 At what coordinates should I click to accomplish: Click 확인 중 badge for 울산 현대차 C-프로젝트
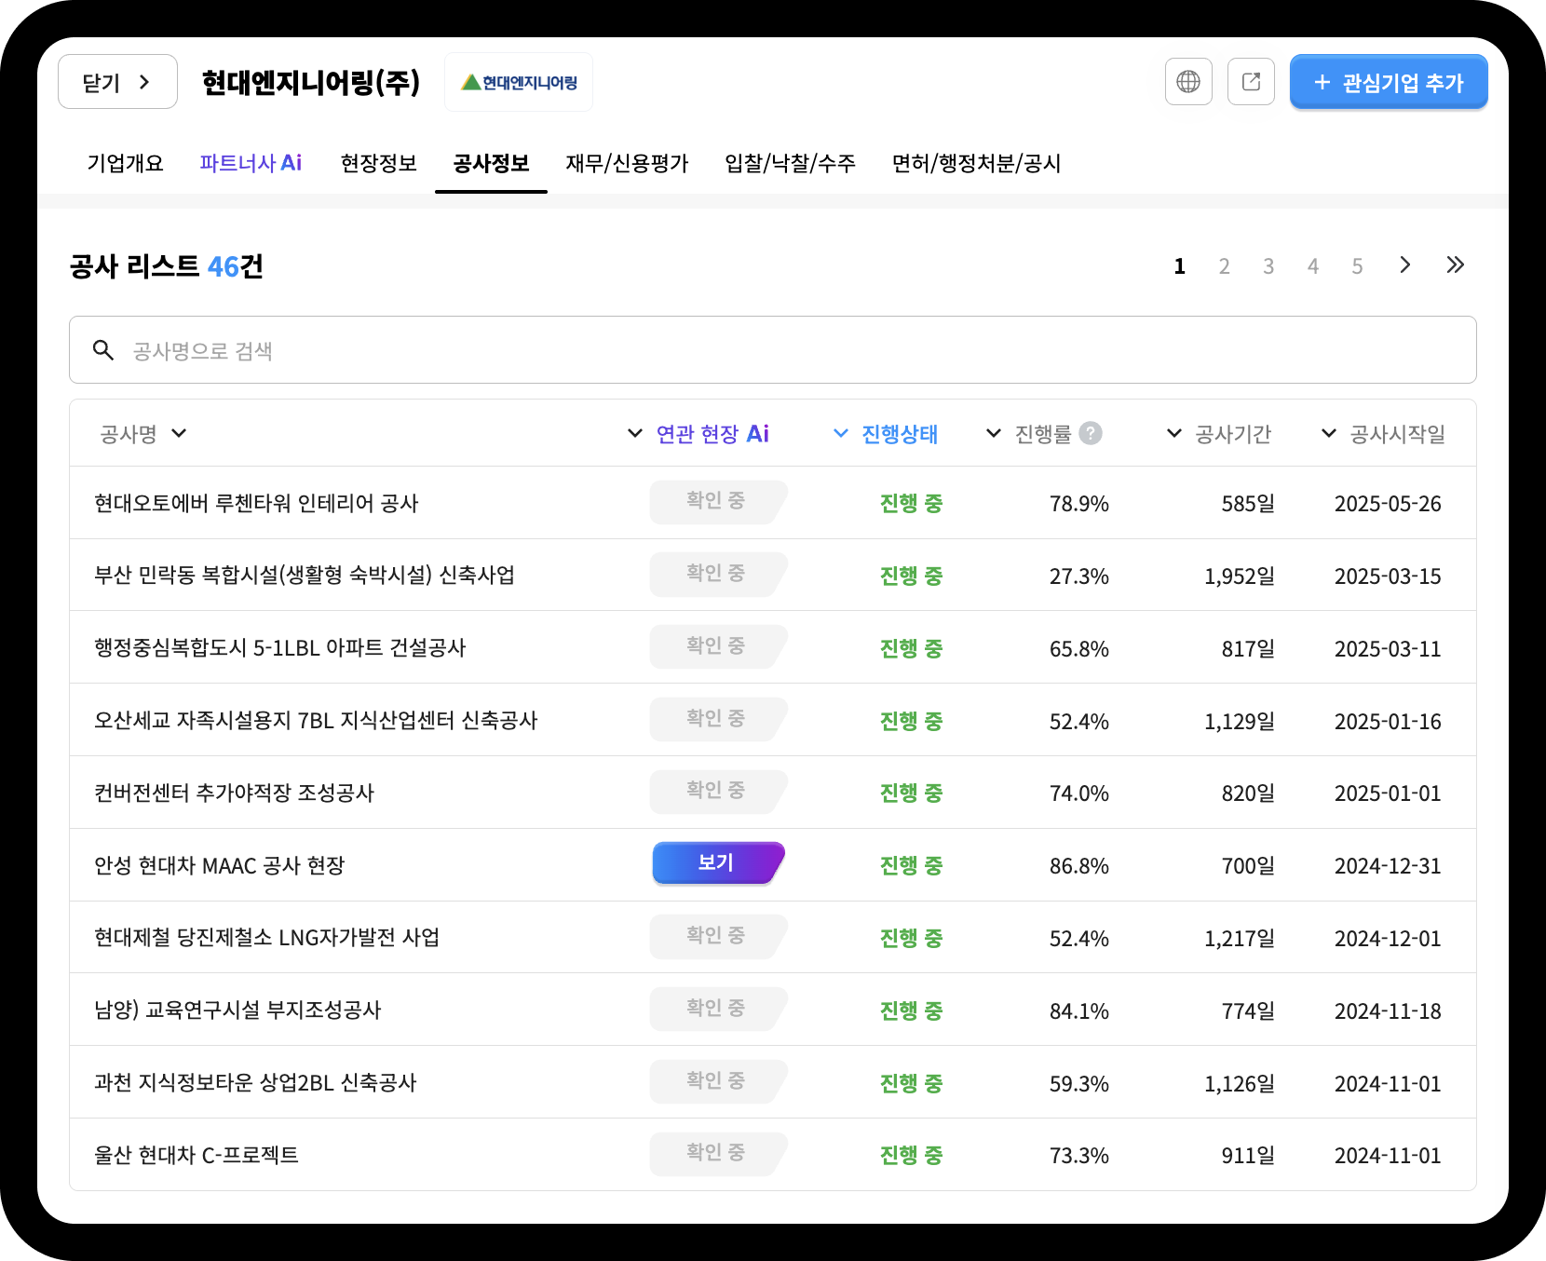click(x=718, y=1153)
